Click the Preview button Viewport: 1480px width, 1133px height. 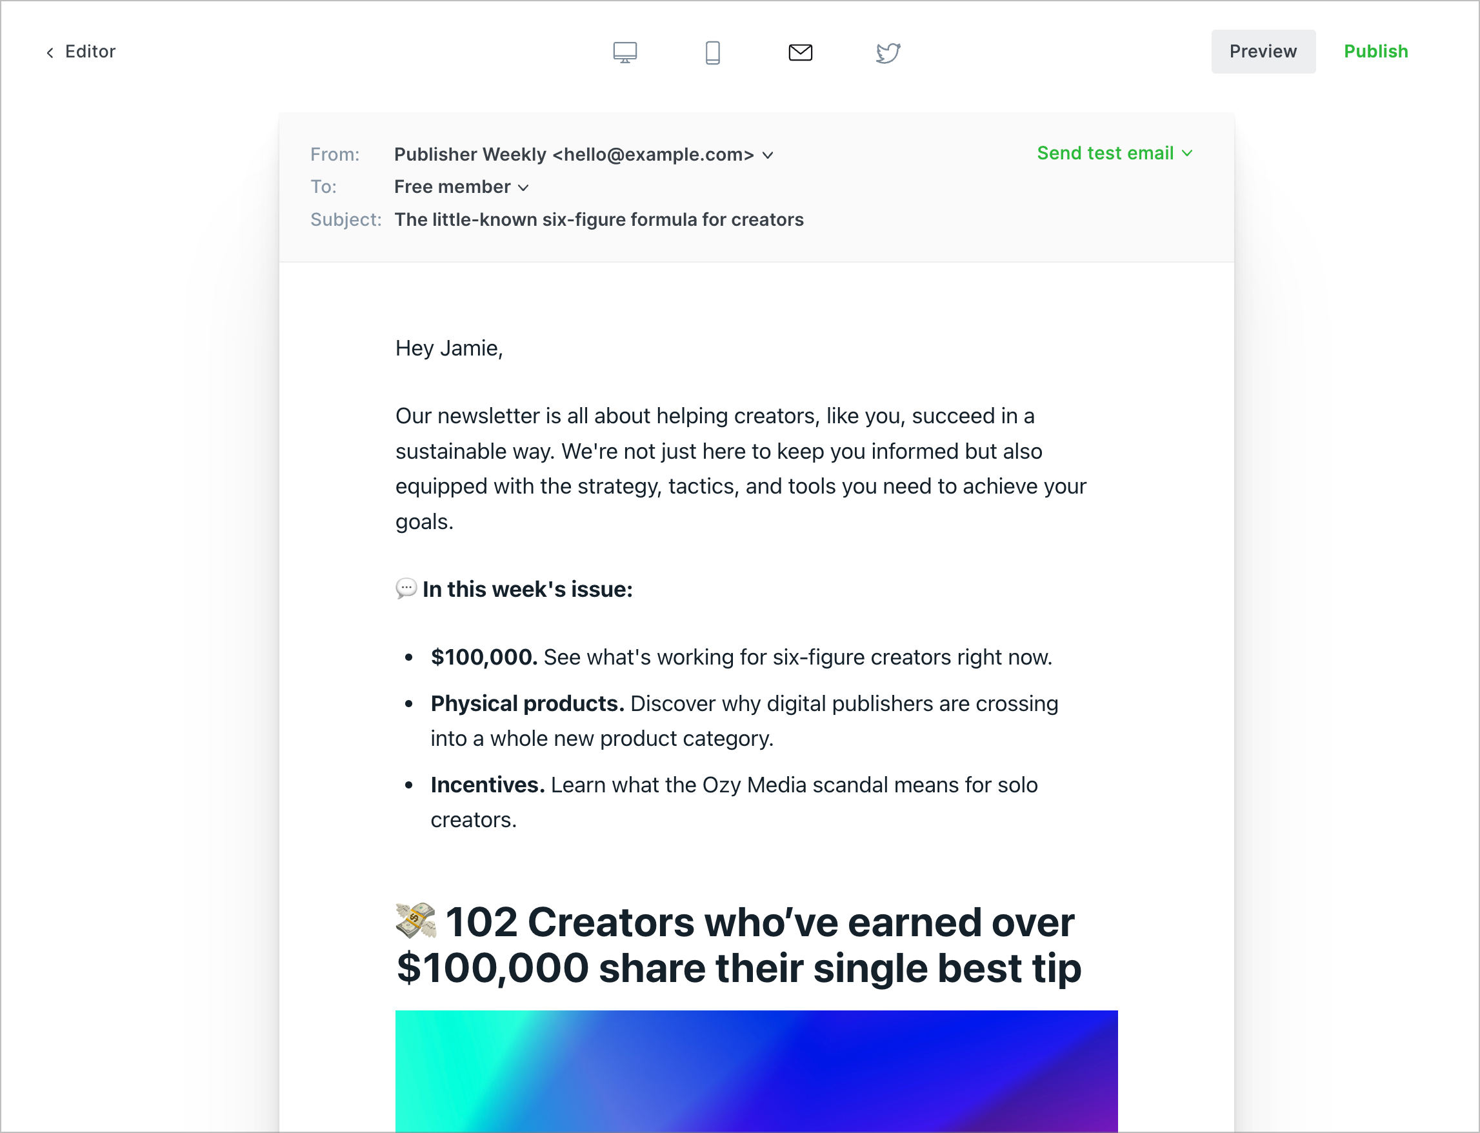1265,51
